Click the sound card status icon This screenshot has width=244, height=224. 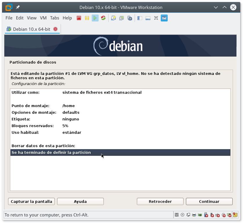click(200, 215)
